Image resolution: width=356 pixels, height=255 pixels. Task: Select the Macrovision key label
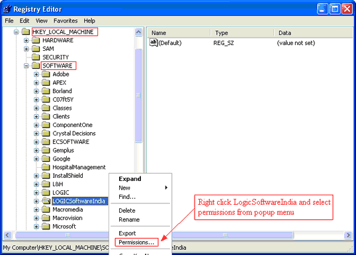67,218
